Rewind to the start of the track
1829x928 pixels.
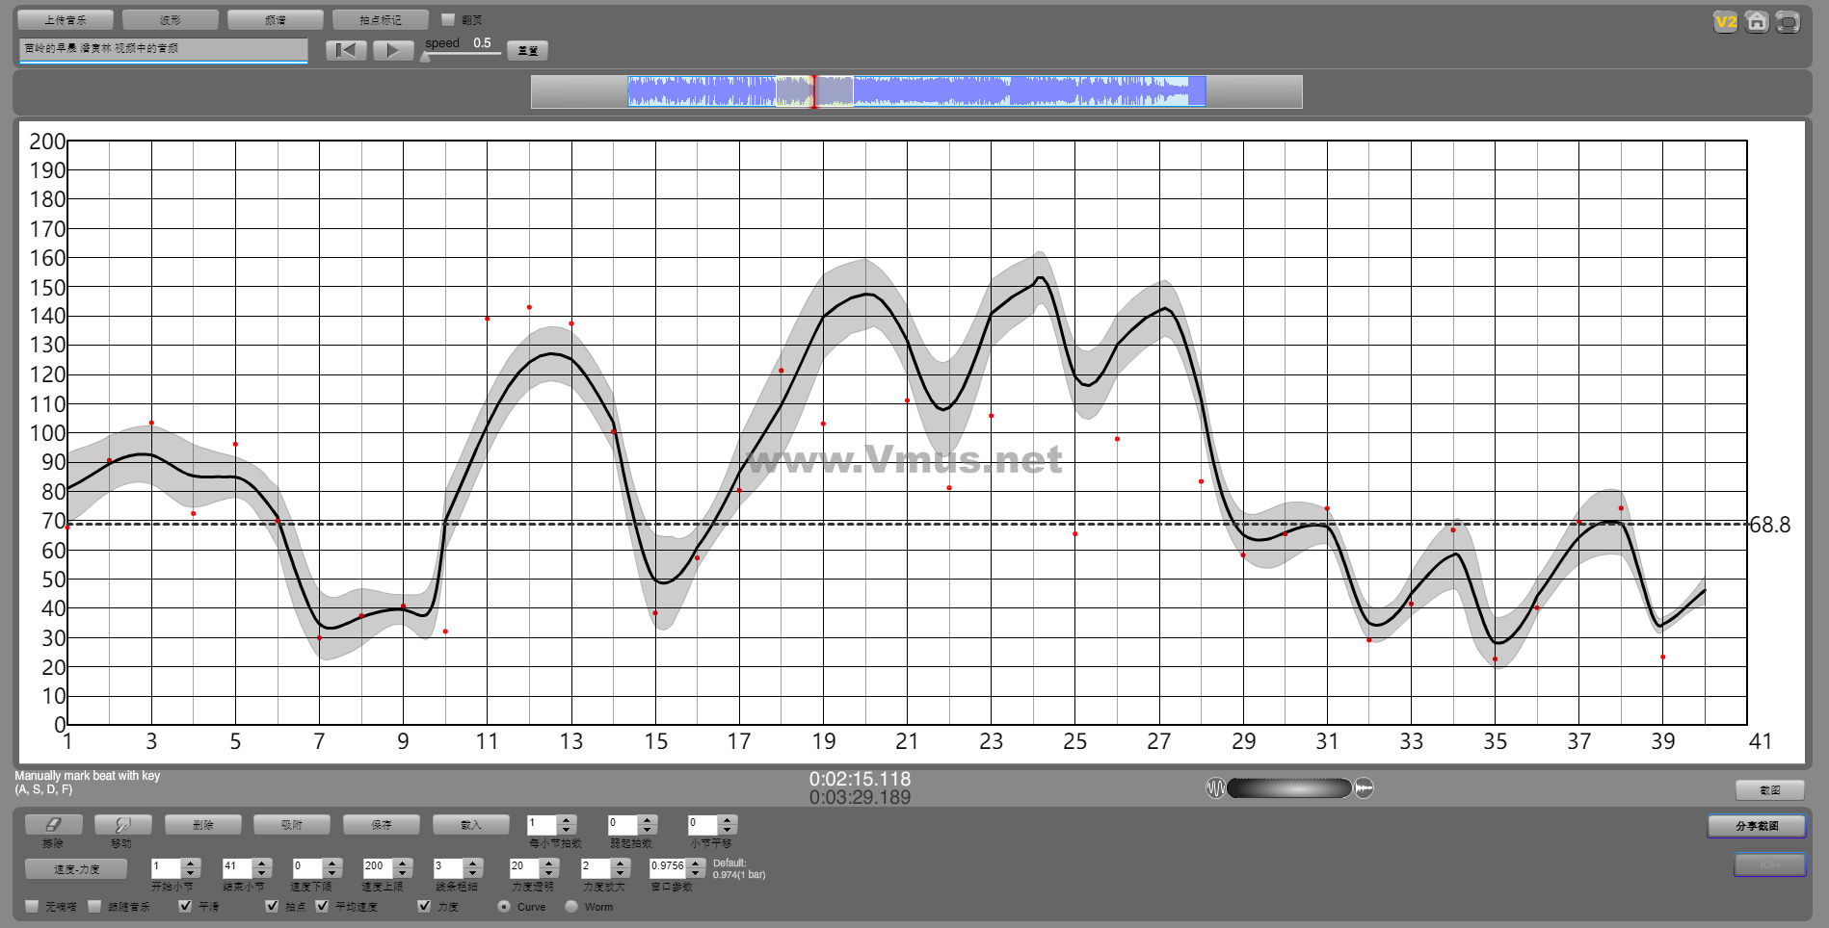point(346,50)
